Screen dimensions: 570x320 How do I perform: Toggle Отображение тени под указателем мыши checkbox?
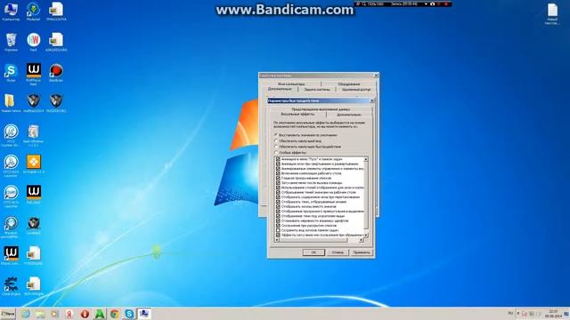[278, 216]
